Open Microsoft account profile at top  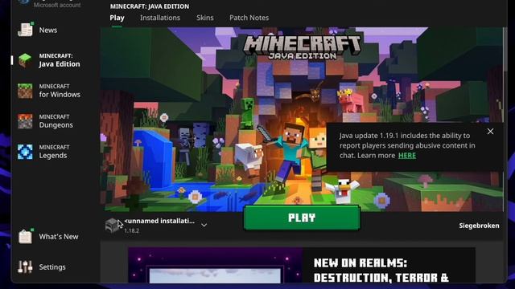pyautogui.click(x=49, y=4)
